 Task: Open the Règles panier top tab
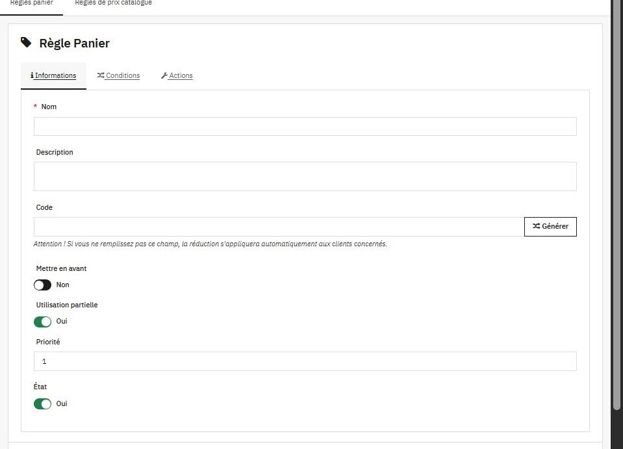coord(31,4)
